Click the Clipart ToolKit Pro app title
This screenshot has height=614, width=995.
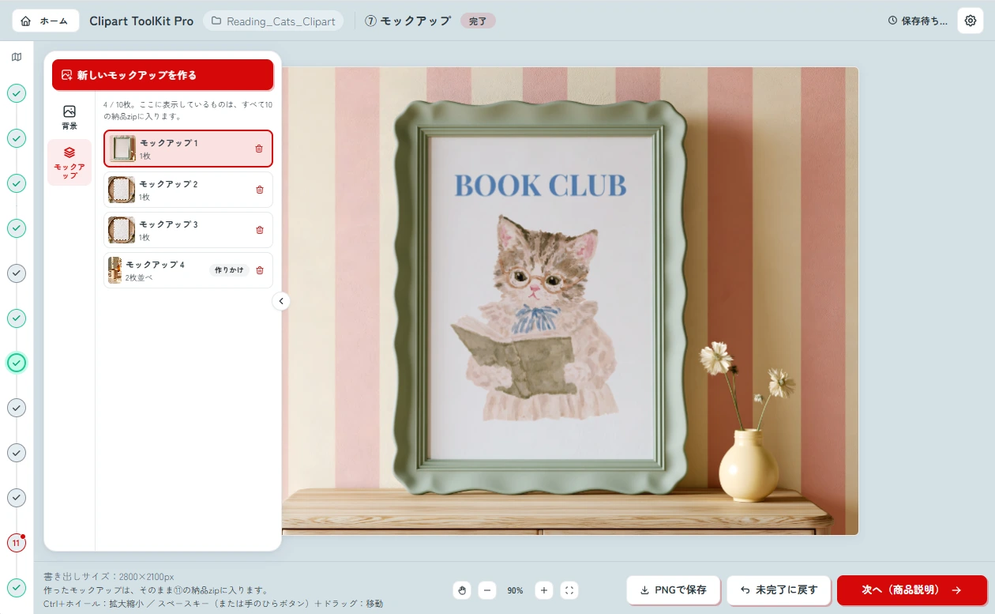pos(141,21)
